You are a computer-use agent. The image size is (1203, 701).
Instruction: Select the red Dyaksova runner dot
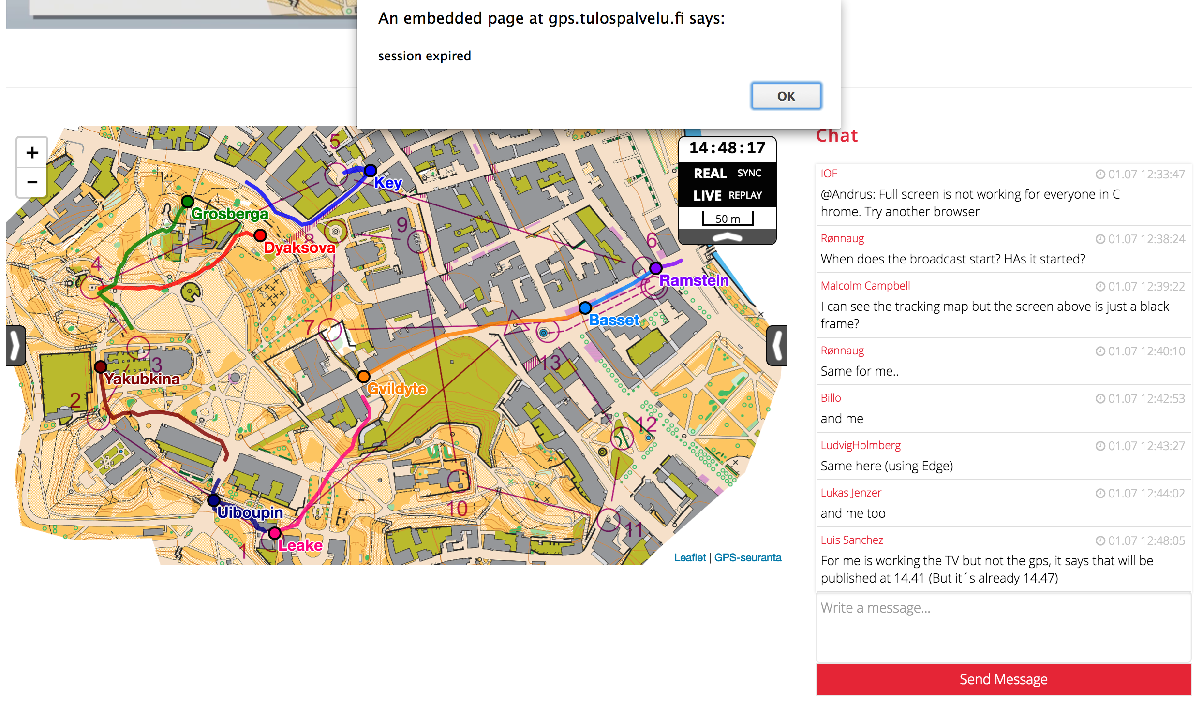260,235
